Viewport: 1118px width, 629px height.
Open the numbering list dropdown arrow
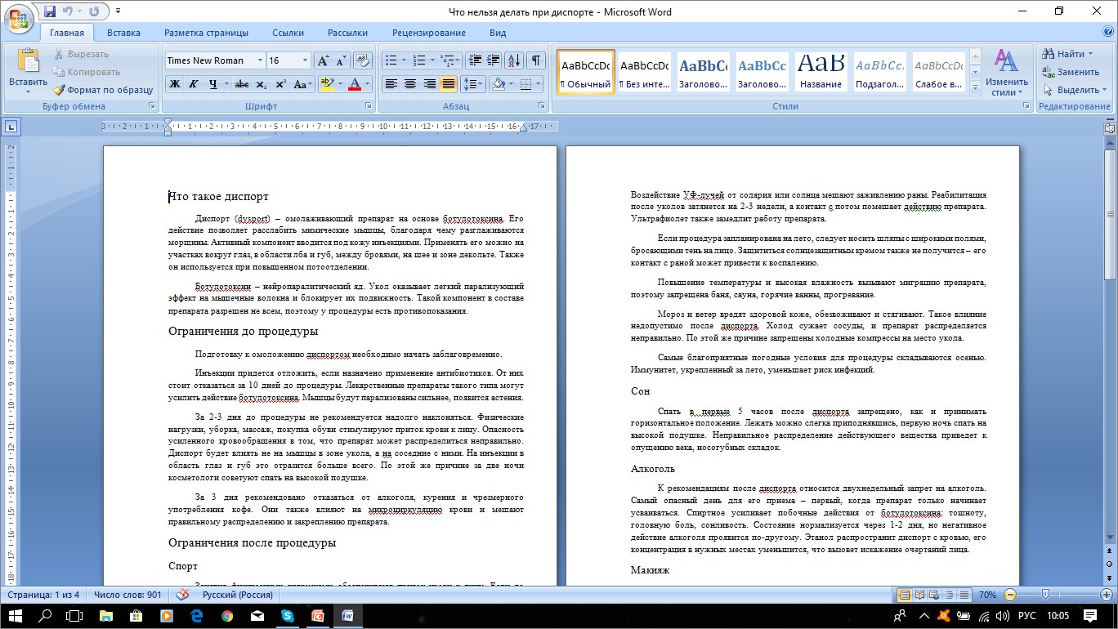[432, 60]
